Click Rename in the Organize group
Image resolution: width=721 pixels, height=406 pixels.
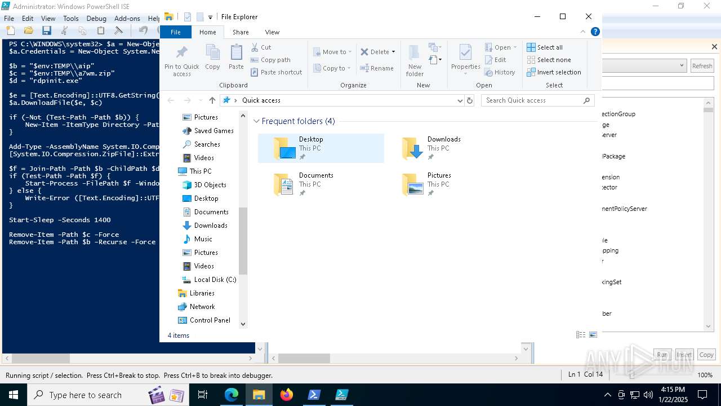377,68
